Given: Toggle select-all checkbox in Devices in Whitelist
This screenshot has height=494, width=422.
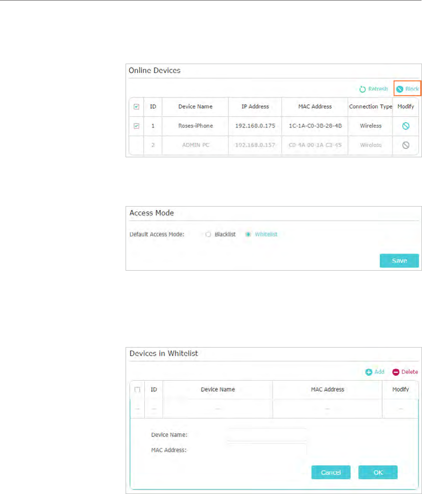Looking at the screenshot, I should 137,389.
